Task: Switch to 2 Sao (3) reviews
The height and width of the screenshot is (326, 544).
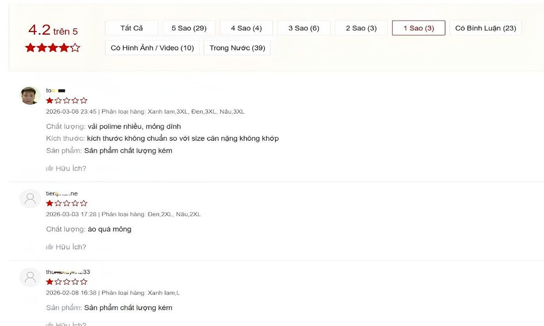Action: coord(361,28)
